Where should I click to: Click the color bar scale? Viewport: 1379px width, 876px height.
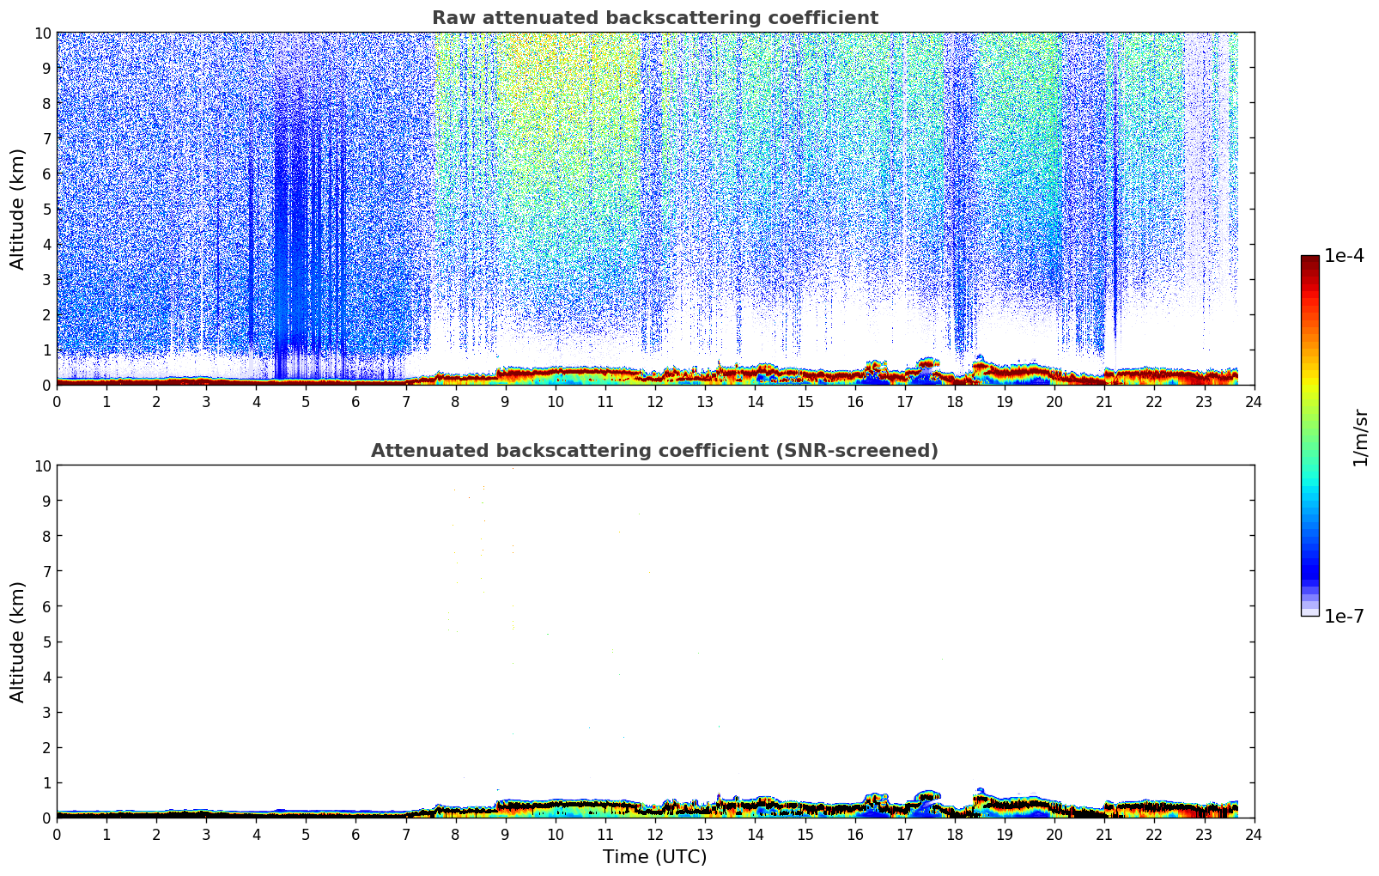click(1309, 435)
